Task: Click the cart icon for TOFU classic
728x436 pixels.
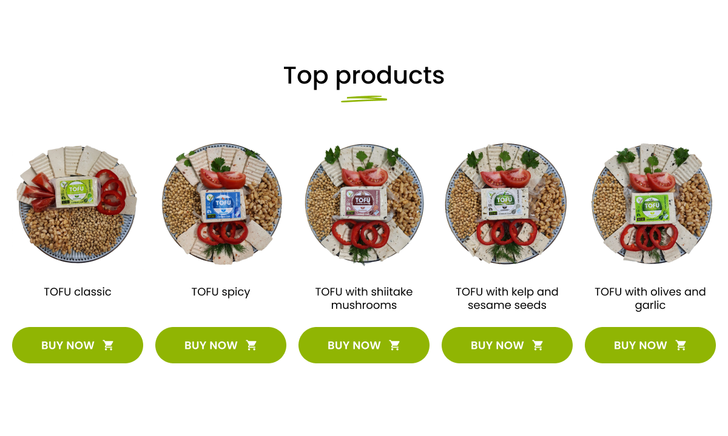Action: click(109, 345)
